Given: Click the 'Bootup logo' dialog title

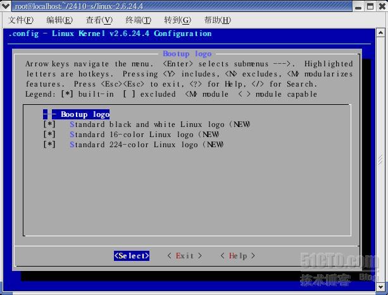Looking at the screenshot, I should coord(187,54).
